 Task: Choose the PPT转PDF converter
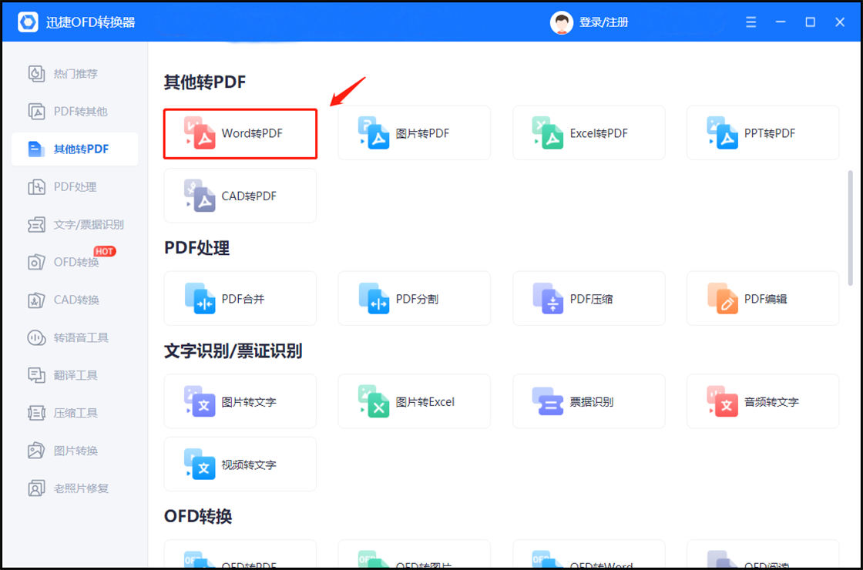click(x=763, y=132)
